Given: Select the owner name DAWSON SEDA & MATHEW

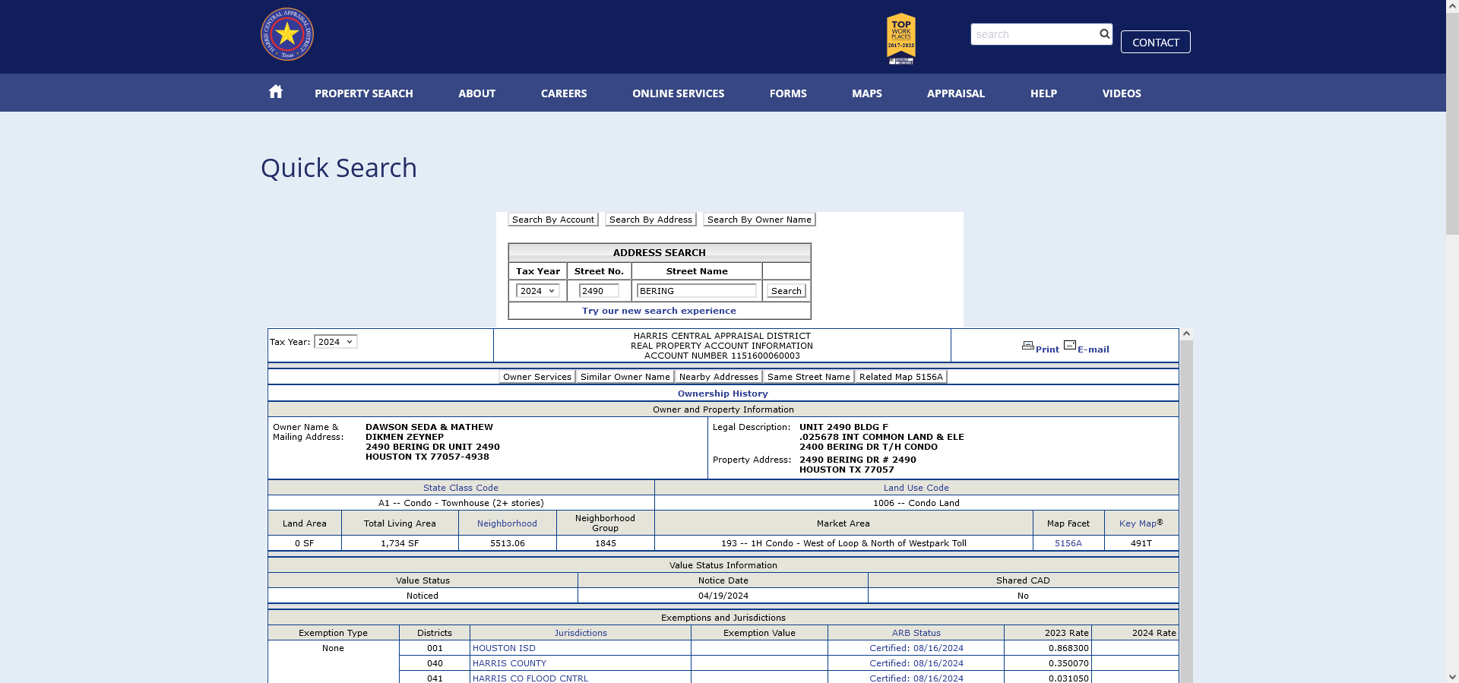Looking at the screenshot, I should pyautogui.click(x=429, y=427).
